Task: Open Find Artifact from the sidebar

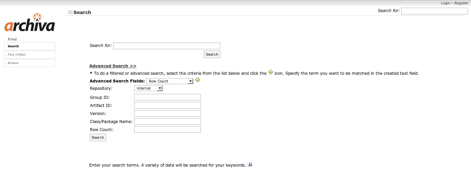Action: [30, 55]
